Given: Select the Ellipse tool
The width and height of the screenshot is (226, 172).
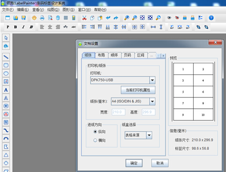Looking at the screenshot, I should pos(6,74).
